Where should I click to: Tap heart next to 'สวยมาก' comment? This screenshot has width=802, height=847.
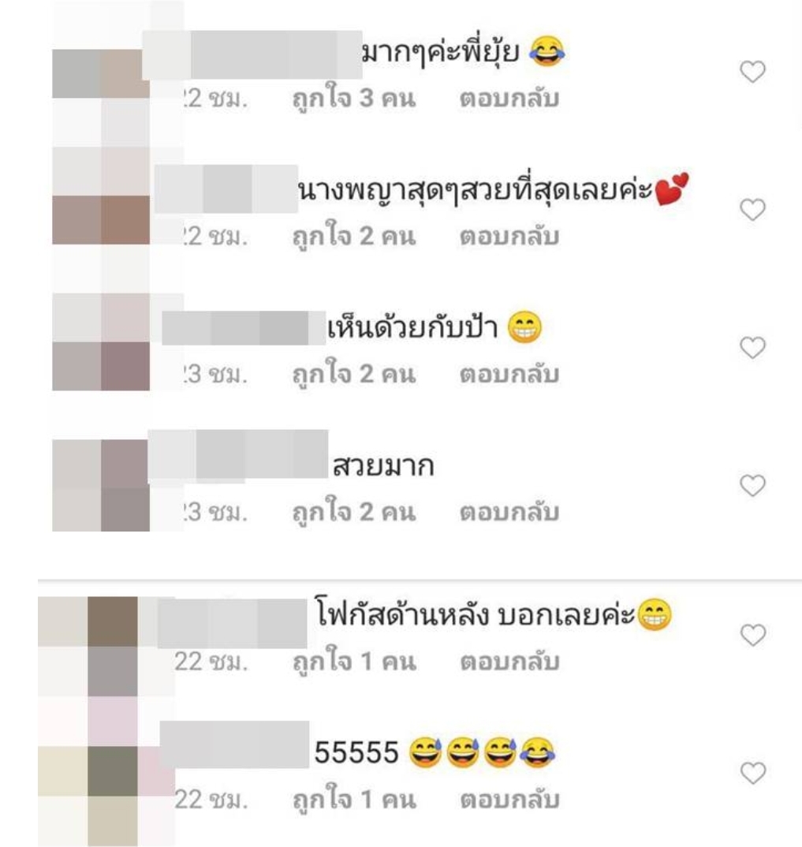tap(752, 485)
